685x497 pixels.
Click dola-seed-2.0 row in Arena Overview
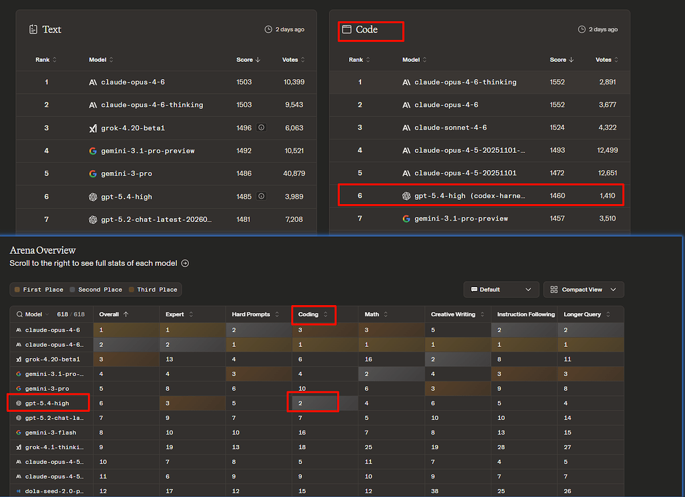[x=317, y=491]
